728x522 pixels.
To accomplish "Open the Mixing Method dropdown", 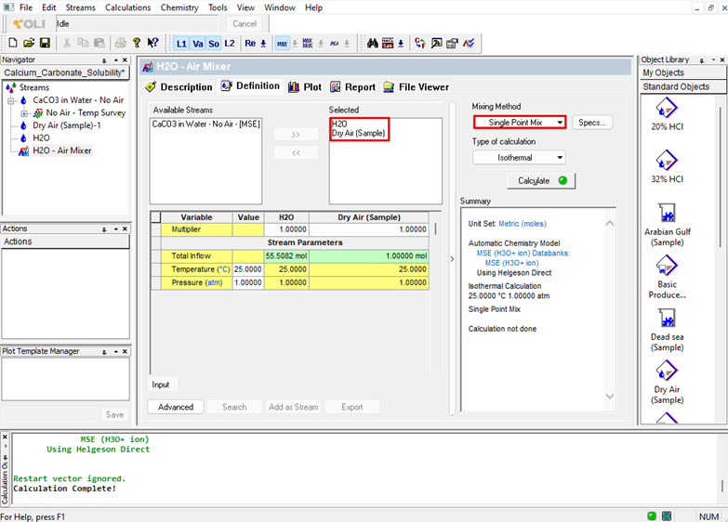I will [520, 123].
